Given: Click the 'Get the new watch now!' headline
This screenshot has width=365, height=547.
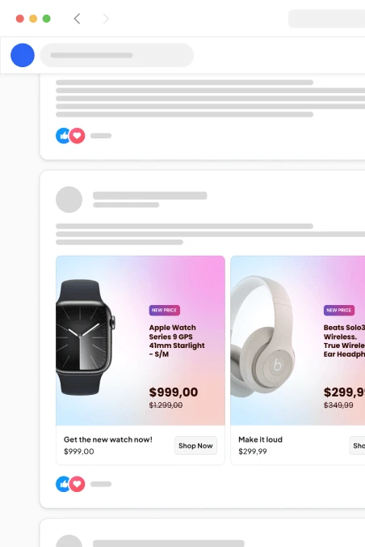Looking at the screenshot, I should tap(108, 439).
